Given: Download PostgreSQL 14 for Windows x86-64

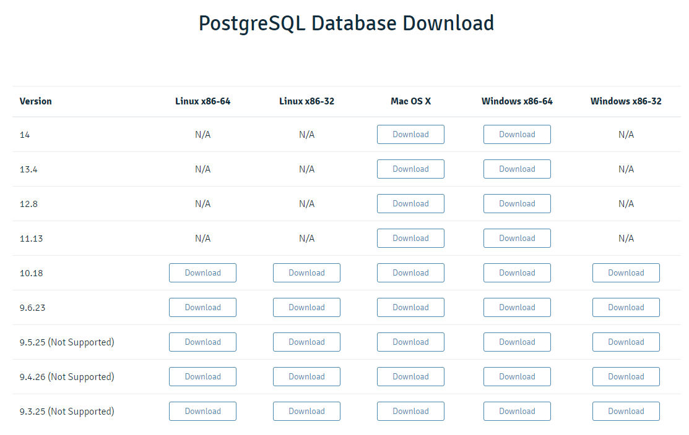Looking at the screenshot, I should [517, 134].
